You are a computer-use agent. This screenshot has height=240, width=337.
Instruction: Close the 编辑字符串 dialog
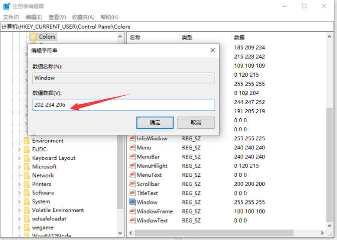pos(213,51)
